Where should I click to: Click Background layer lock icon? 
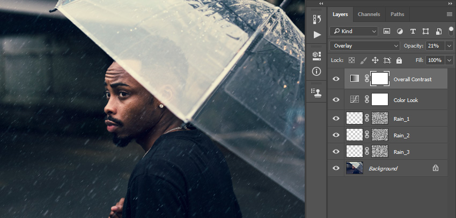click(436, 168)
